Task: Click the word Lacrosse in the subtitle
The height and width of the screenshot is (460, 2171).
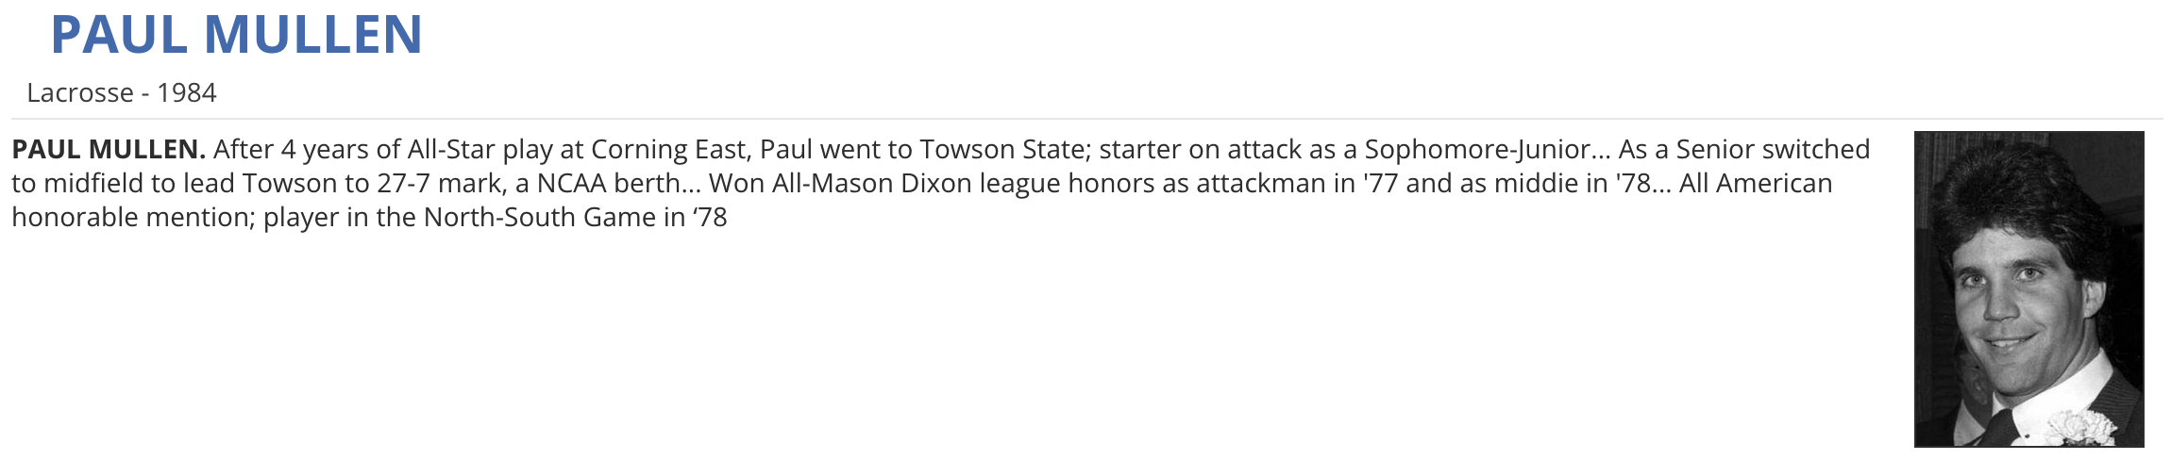Action: (80, 92)
